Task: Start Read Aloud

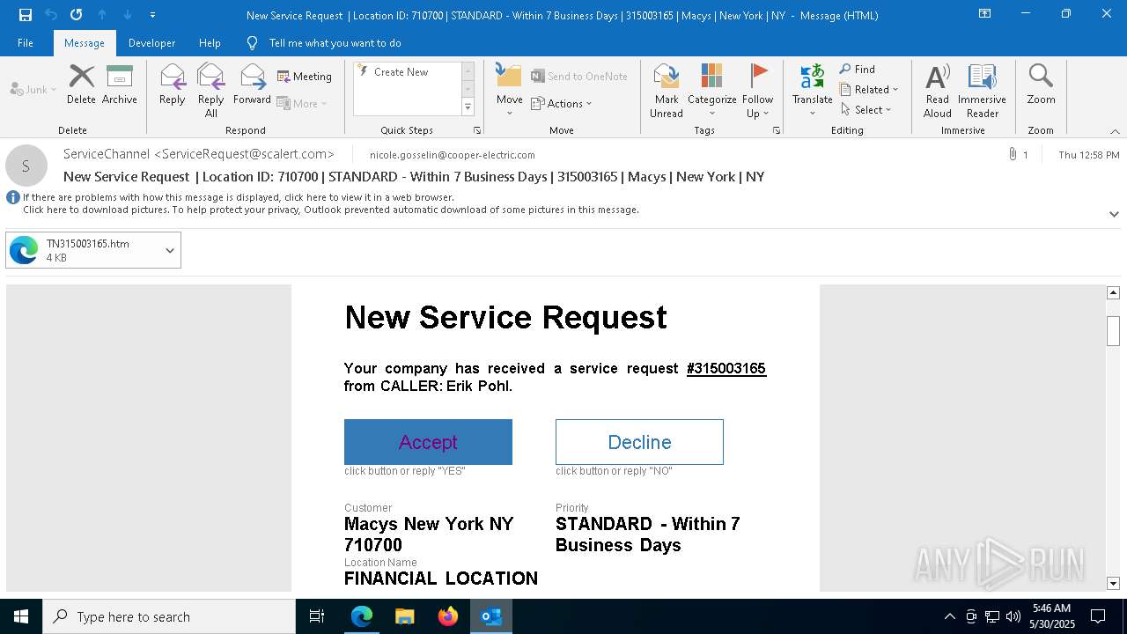Action: (938, 91)
